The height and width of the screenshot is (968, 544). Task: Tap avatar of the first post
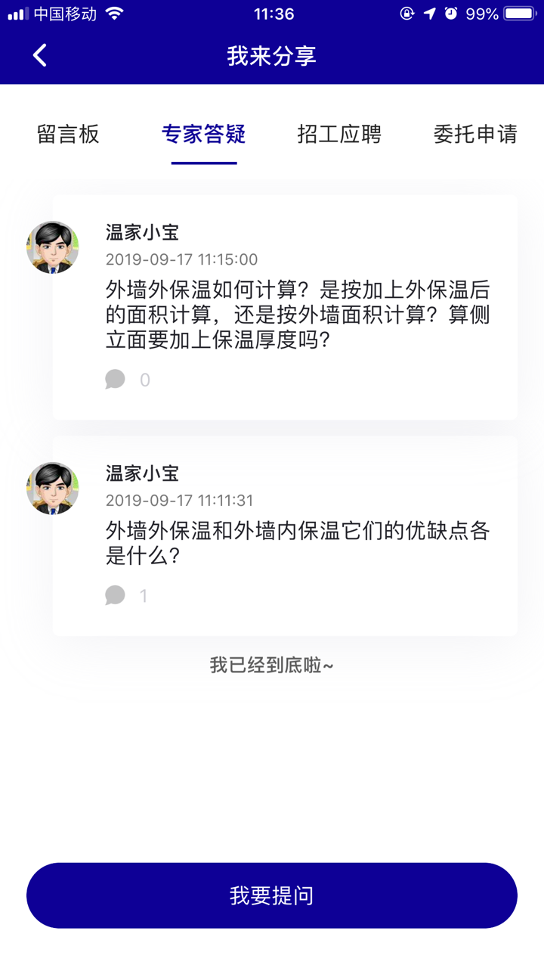coord(53,247)
